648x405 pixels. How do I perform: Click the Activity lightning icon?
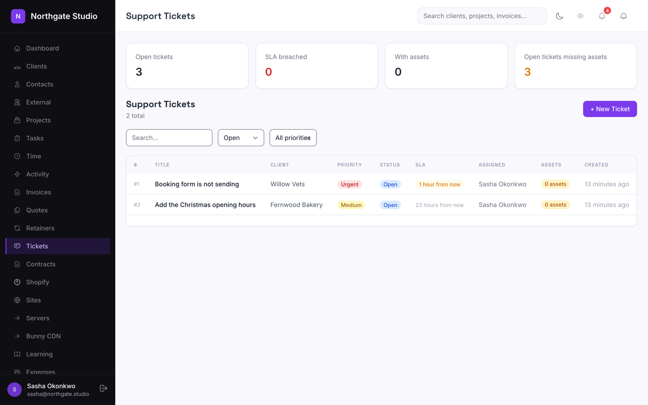[x=17, y=174]
